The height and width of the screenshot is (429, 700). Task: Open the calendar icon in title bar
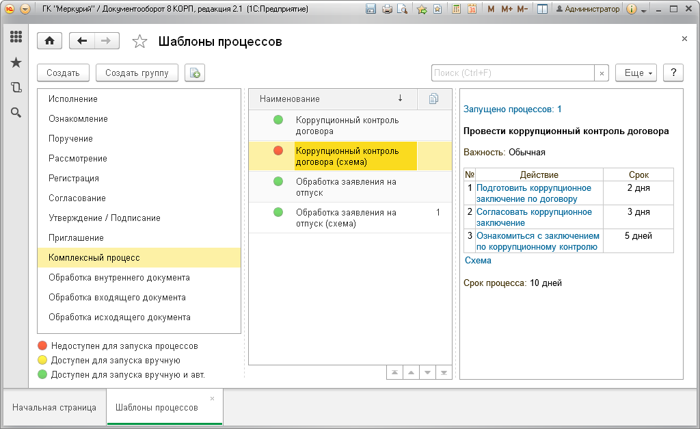click(x=472, y=9)
